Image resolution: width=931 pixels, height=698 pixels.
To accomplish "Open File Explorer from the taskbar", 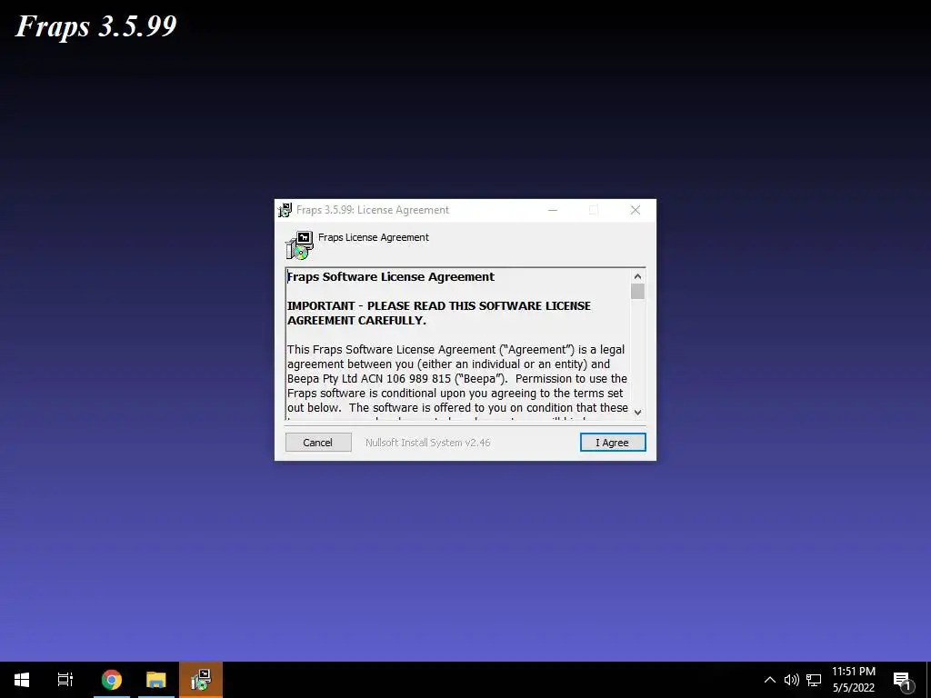I will pyautogui.click(x=156, y=680).
